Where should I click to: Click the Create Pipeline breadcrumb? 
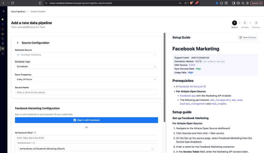[38, 12]
